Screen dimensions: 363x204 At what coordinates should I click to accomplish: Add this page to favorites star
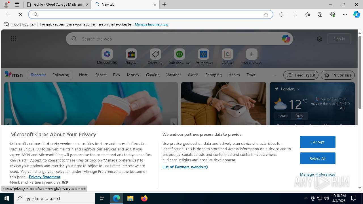click(x=266, y=14)
